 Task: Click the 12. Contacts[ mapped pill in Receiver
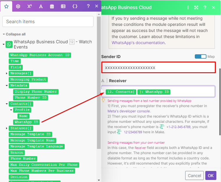[x=121, y=92]
